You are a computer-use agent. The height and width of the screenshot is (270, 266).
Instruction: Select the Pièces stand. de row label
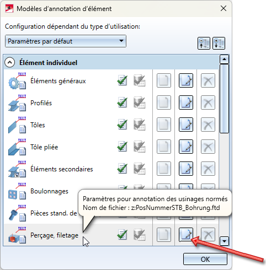click(54, 213)
